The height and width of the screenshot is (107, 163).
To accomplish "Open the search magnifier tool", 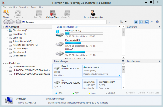I will point(152,22).
